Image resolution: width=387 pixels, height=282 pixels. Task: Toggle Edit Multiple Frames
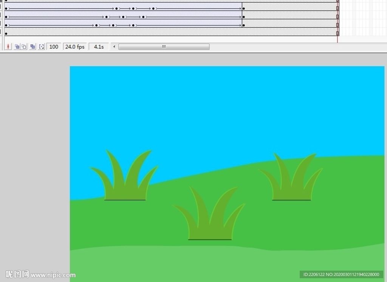[x=33, y=47]
